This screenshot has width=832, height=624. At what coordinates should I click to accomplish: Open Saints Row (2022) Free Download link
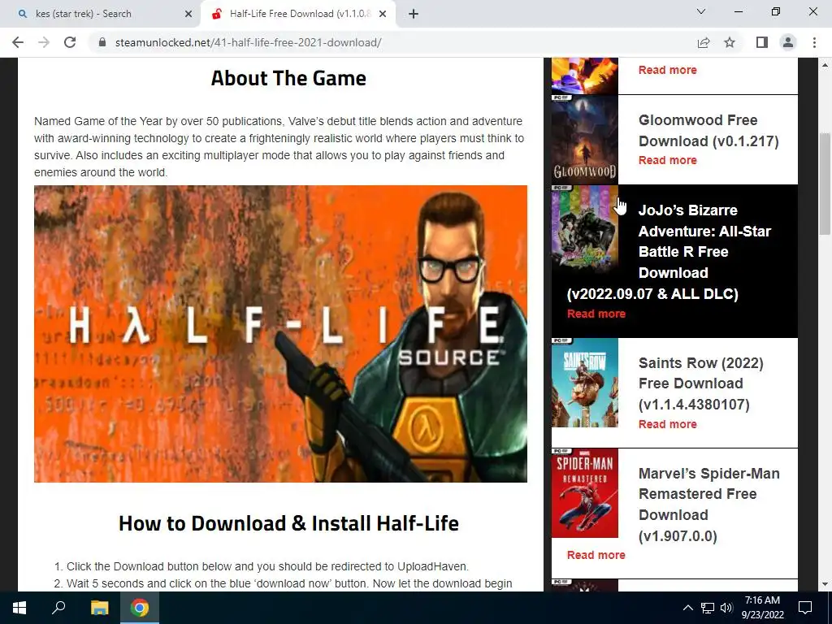701,383
